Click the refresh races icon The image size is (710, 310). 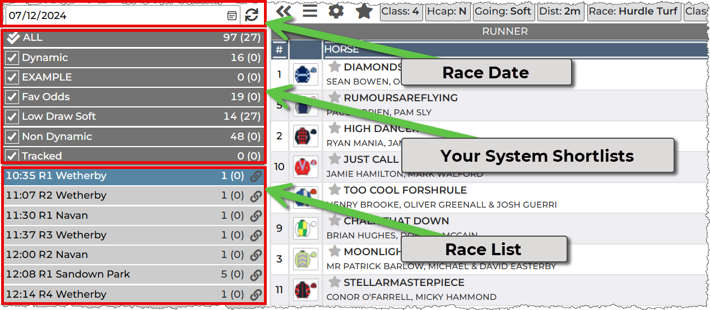click(x=252, y=15)
